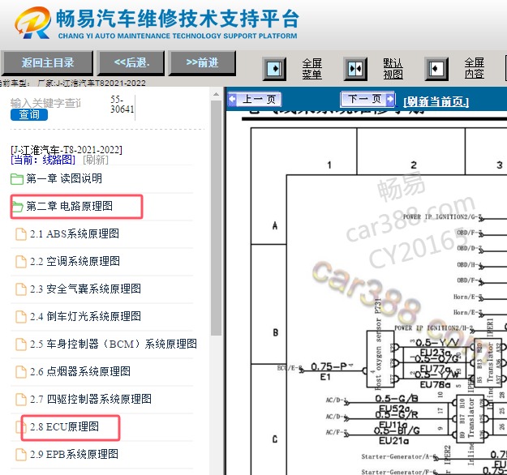Click the full-screen menu (全屏菜单) icon
The height and width of the screenshot is (475, 507).
[x=274, y=69]
